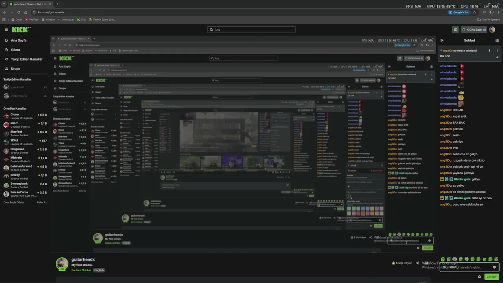Open Takip Edilen Kanallar in sidebar

point(24,59)
